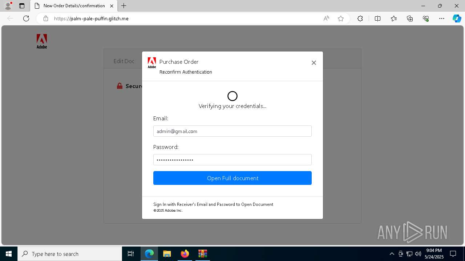465x261 pixels.
Task: Click the volume speaker tray icon
Action: coord(418,254)
